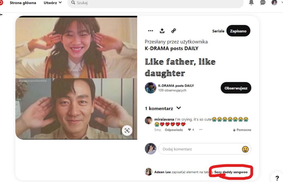The height and width of the screenshot is (182, 283).
Task: Click the Pinterest logo icon
Action: [1, 3]
